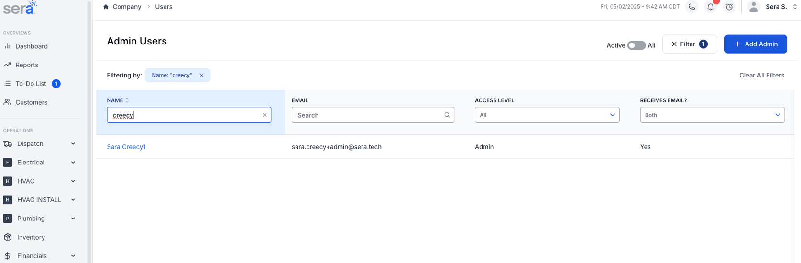Viewport: 801px width, 263px height.
Task: Click the home icon in breadcrumb
Action: [x=106, y=7]
